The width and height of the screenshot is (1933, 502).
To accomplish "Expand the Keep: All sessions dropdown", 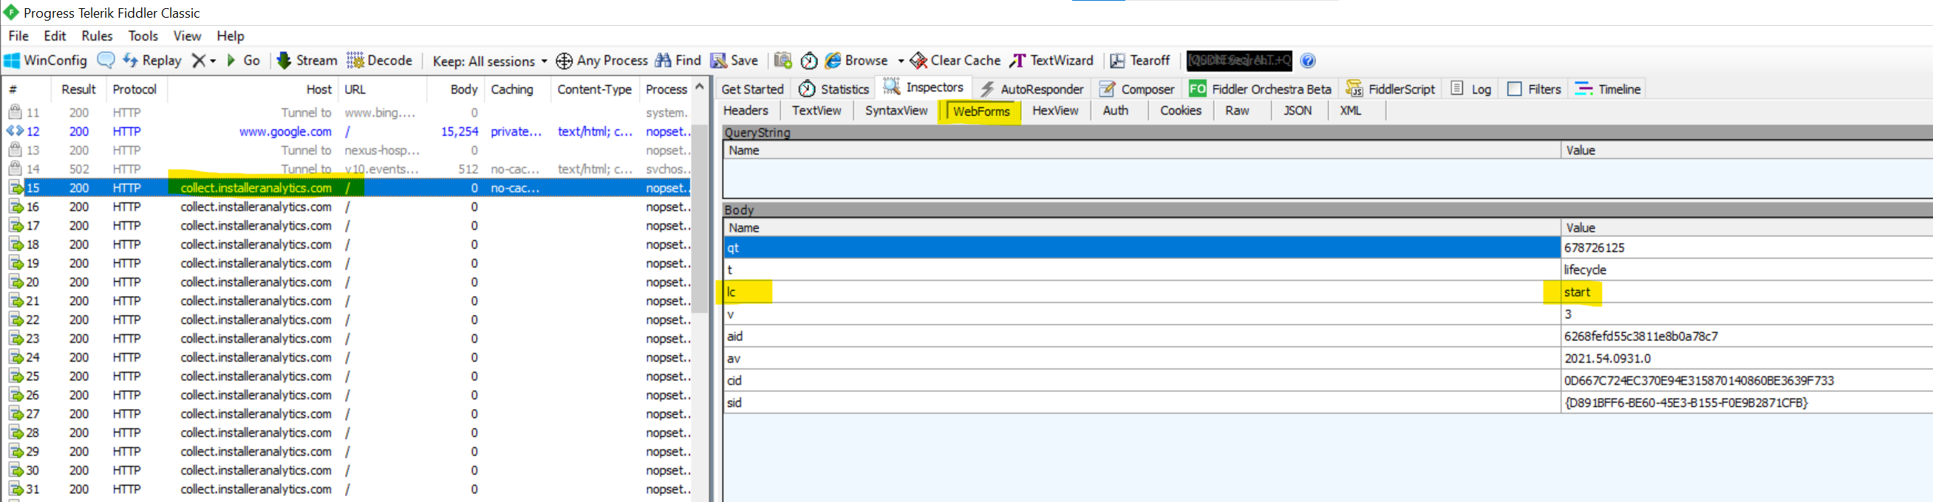I will click(x=489, y=61).
